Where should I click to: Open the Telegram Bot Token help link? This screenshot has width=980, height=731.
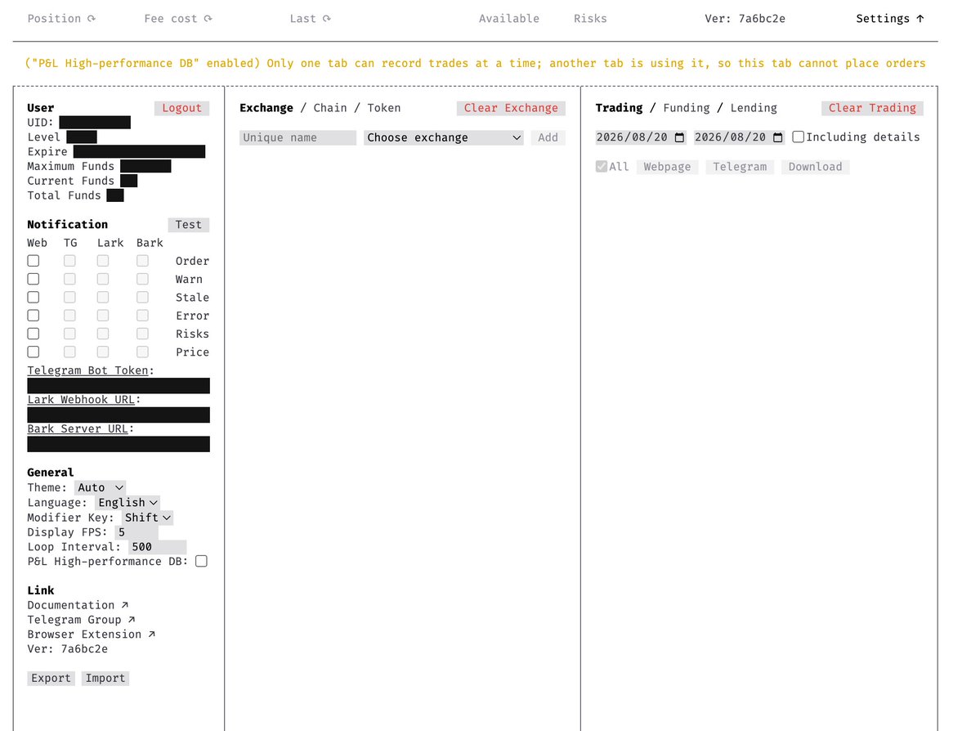tap(88, 370)
